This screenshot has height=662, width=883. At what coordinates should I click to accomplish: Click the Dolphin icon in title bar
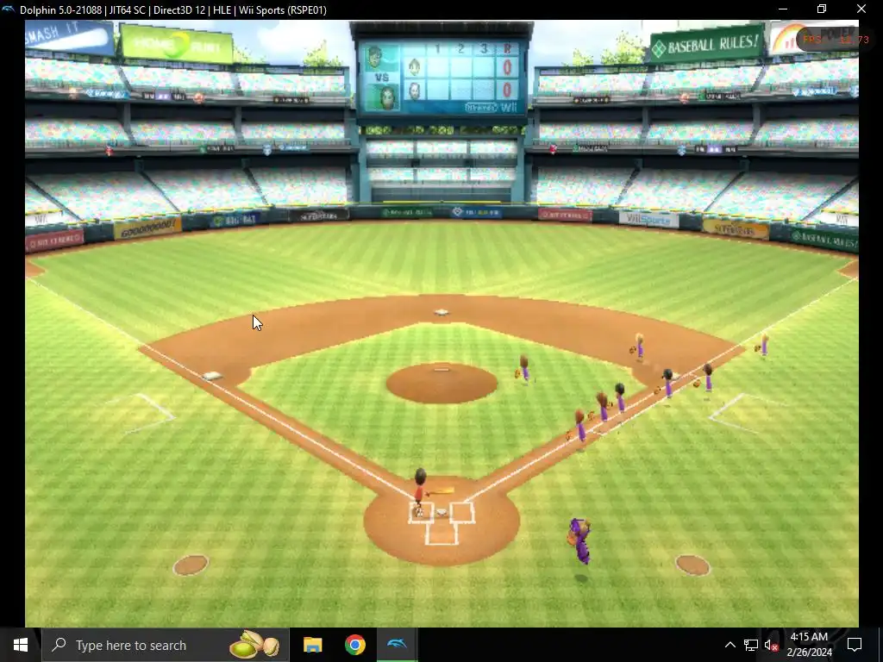coord(8,9)
